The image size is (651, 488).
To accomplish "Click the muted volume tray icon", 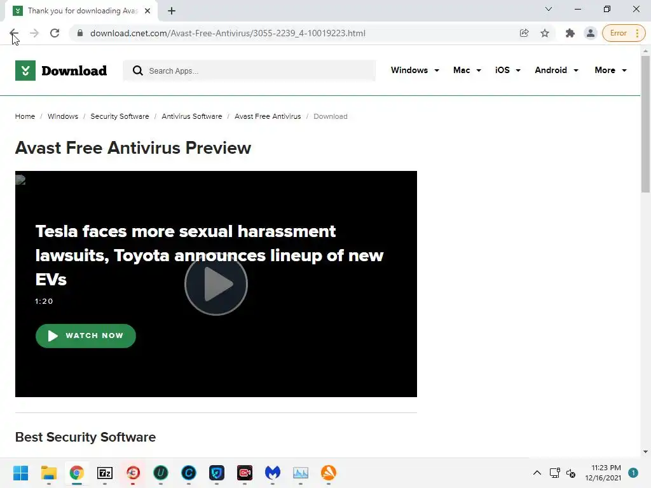I will pyautogui.click(x=571, y=473).
